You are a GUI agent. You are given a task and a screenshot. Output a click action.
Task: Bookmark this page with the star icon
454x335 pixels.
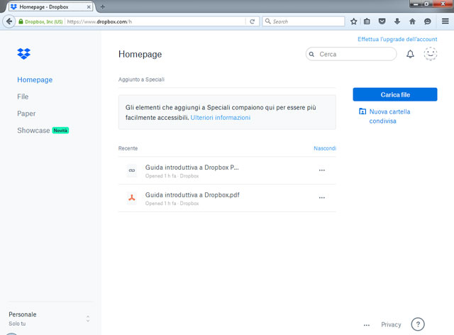point(353,21)
